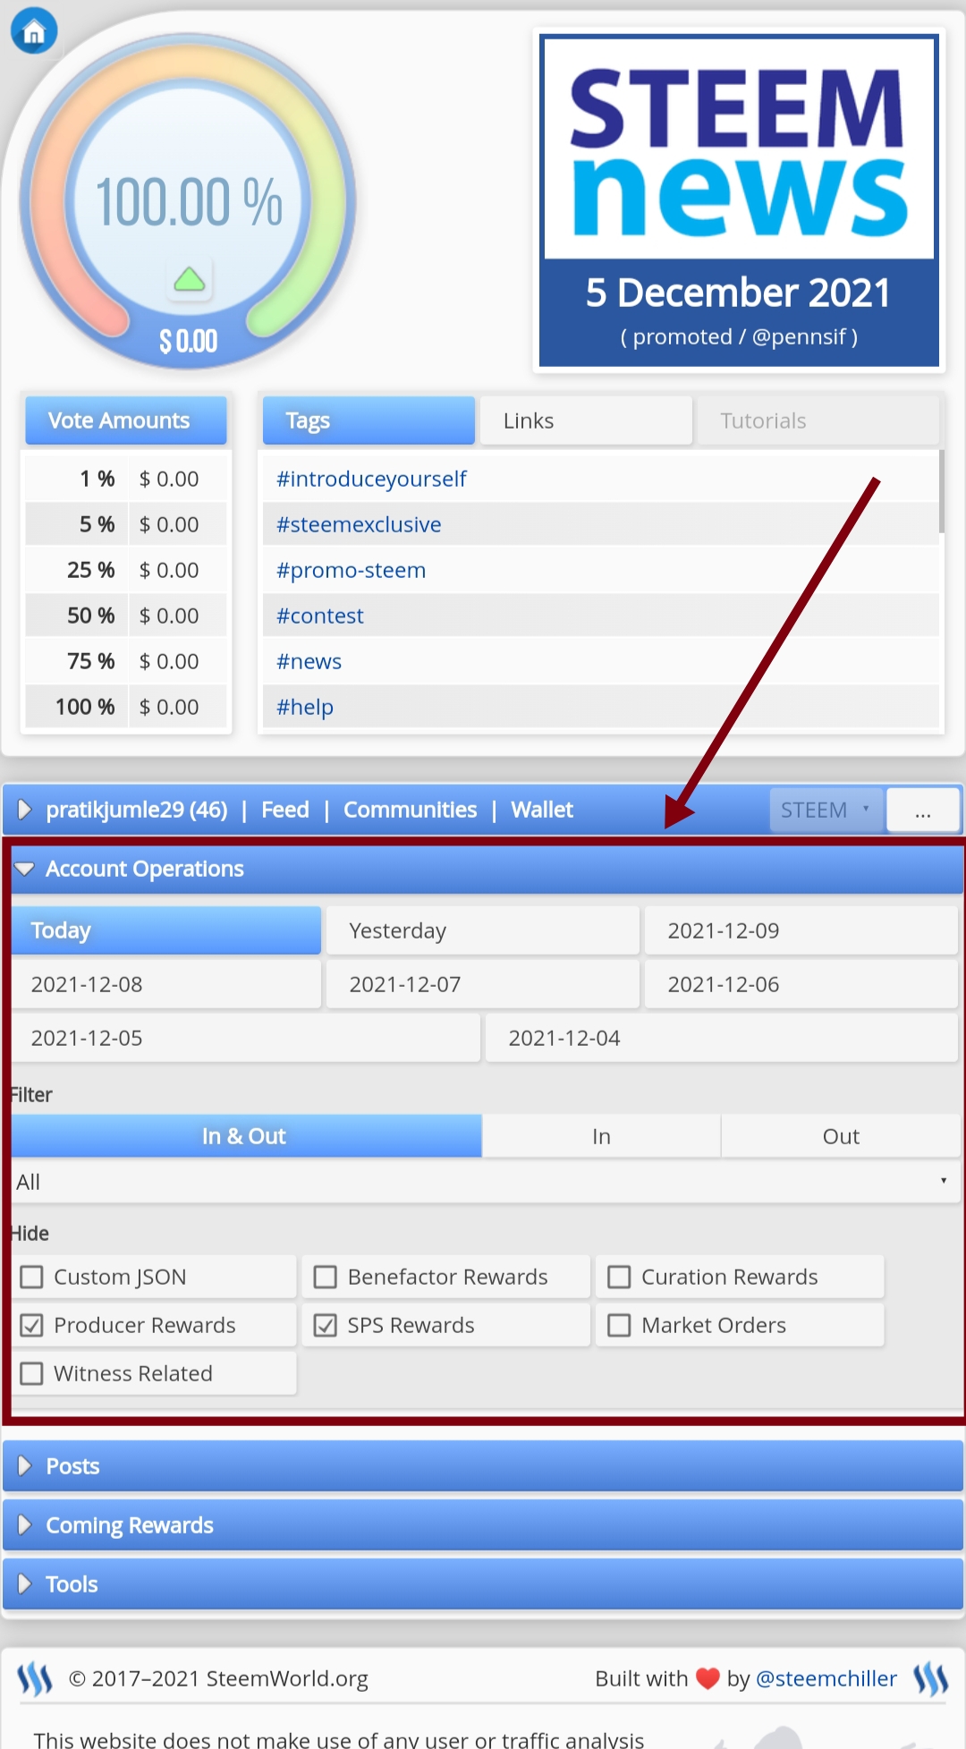Switch to the Tags tab
Image resolution: width=966 pixels, height=1749 pixels.
point(369,420)
